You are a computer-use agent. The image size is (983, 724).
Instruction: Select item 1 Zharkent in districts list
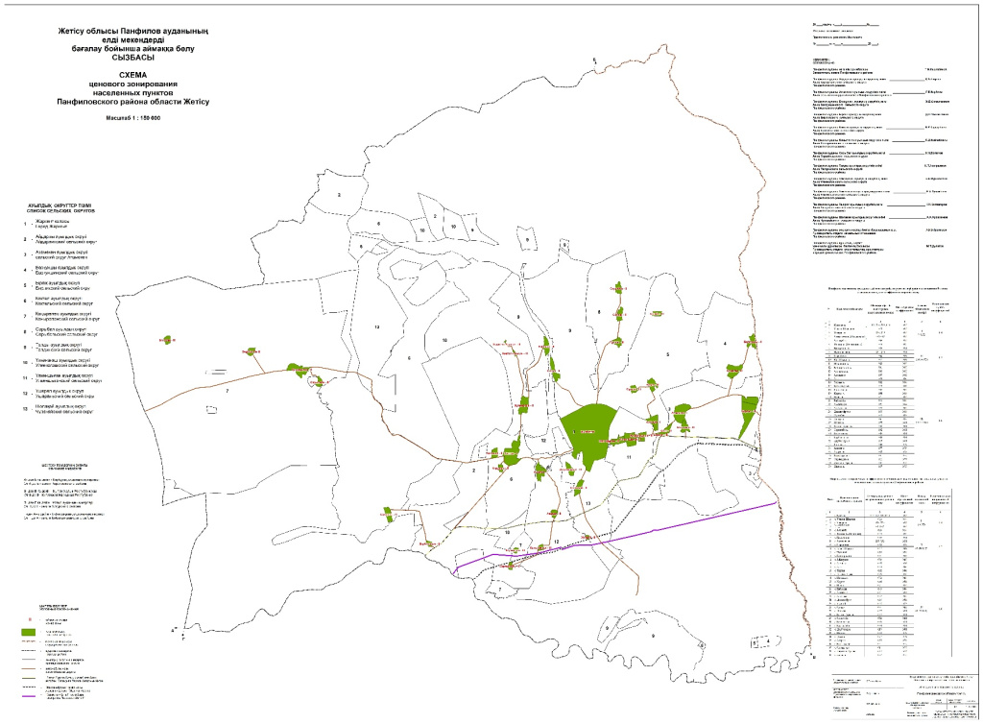coord(58,223)
